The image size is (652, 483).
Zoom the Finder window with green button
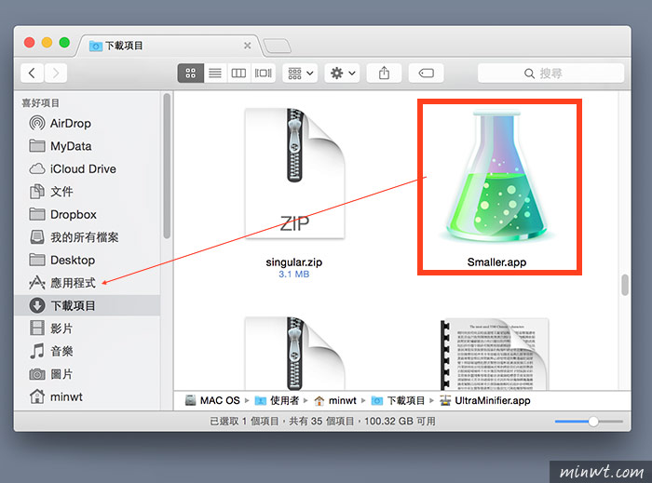[x=64, y=43]
